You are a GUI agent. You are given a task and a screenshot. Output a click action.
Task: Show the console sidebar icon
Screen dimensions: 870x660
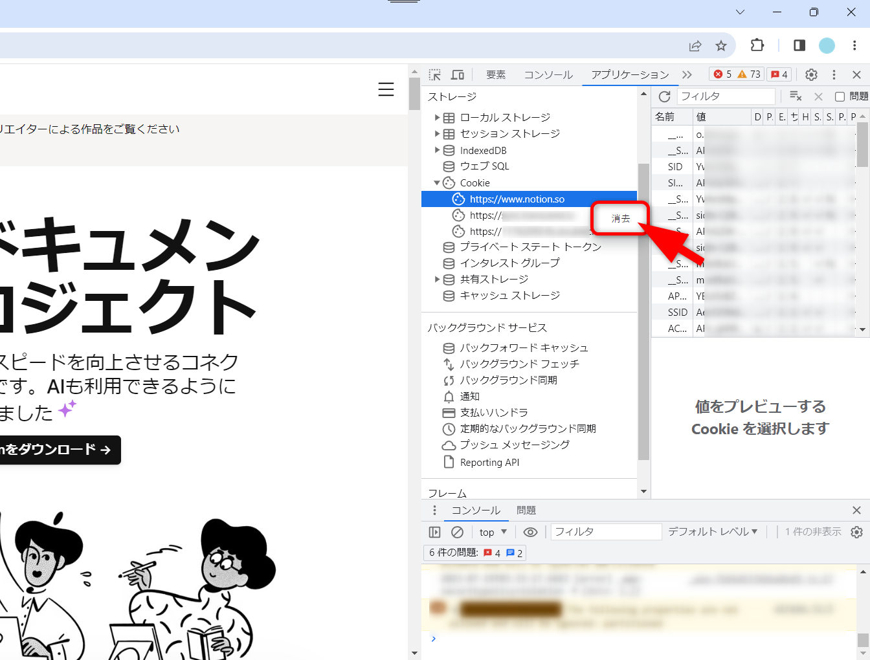435,532
